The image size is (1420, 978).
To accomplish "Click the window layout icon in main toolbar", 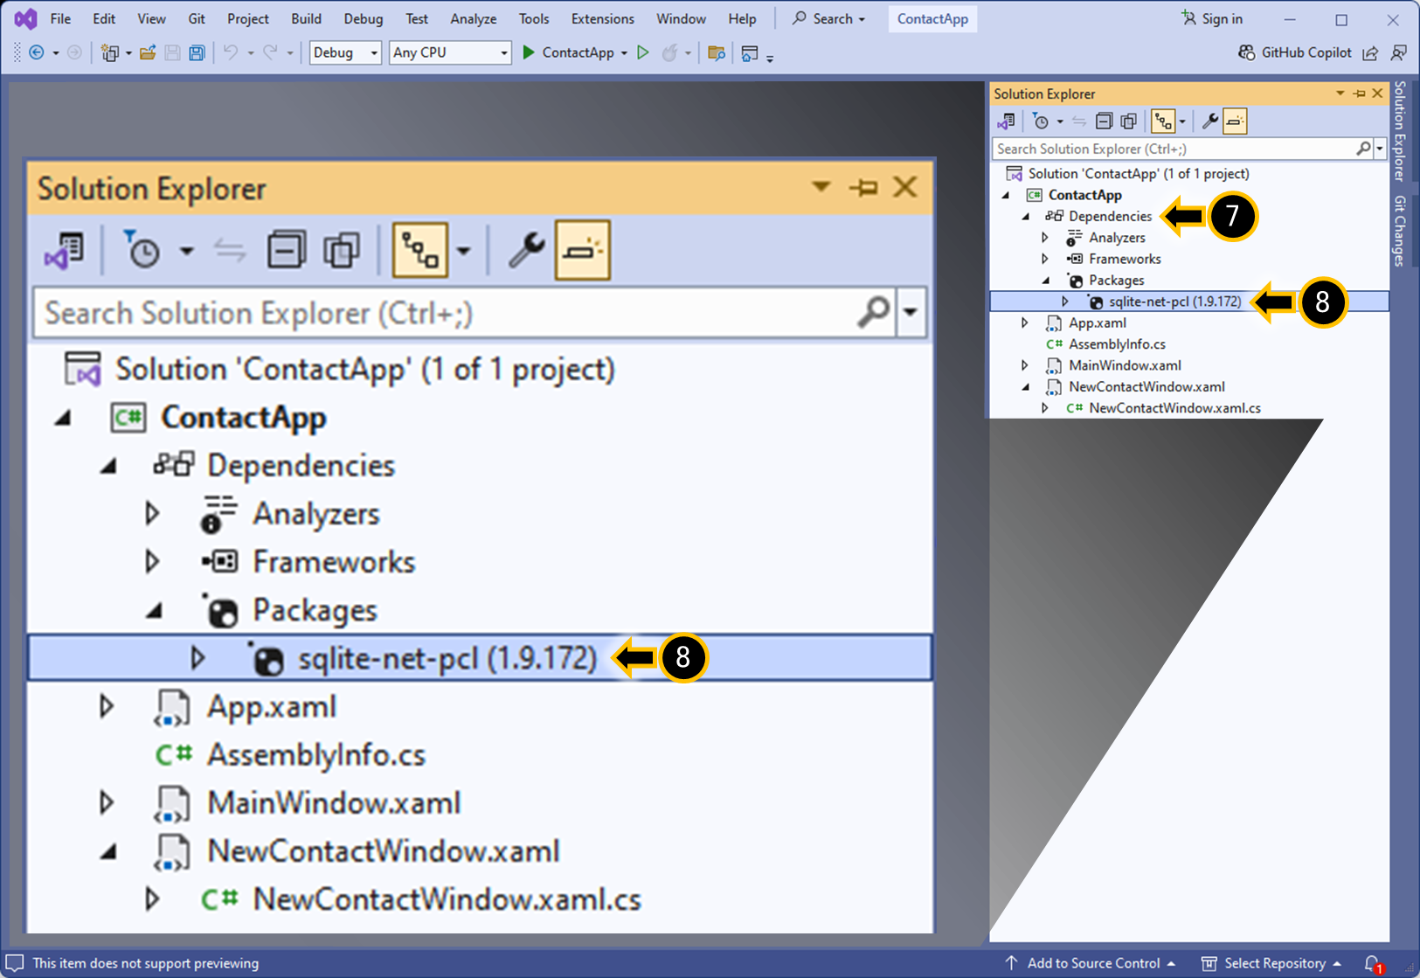I will point(750,52).
